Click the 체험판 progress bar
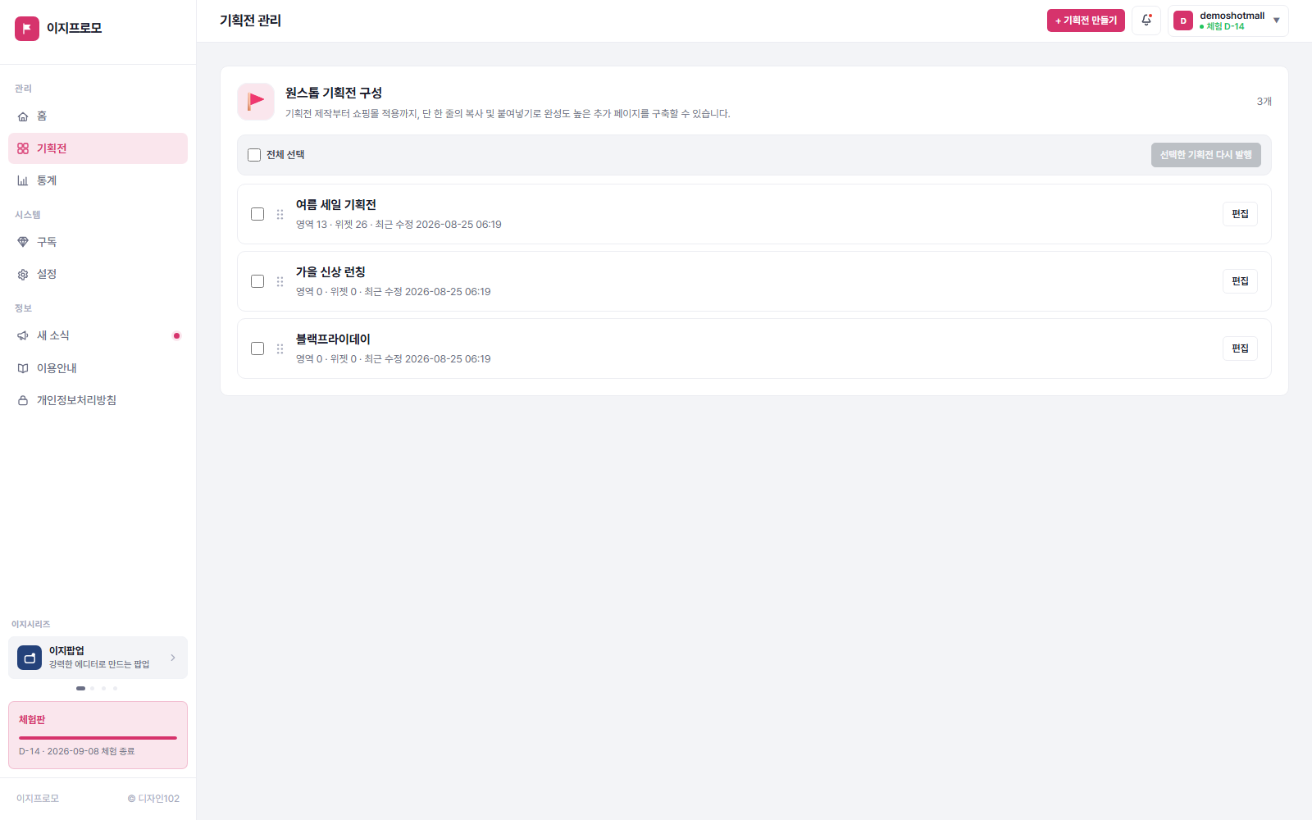This screenshot has width=1312, height=820. 98,738
